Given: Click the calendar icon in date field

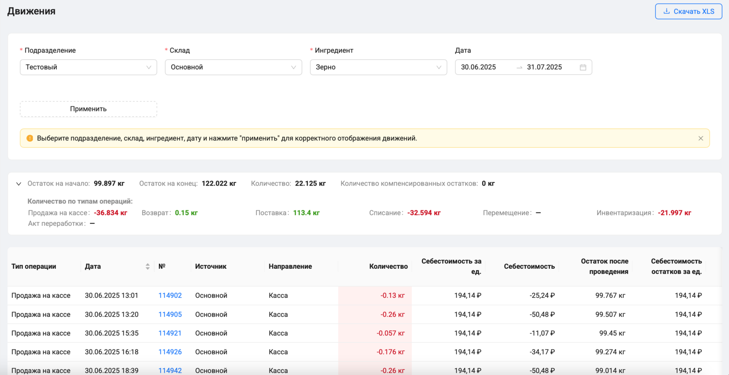Looking at the screenshot, I should click(583, 67).
